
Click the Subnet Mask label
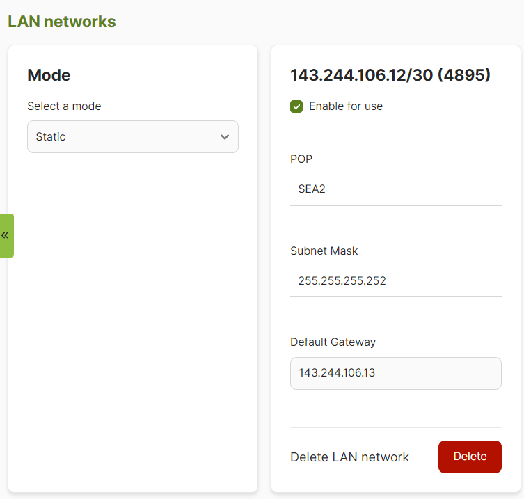324,251
